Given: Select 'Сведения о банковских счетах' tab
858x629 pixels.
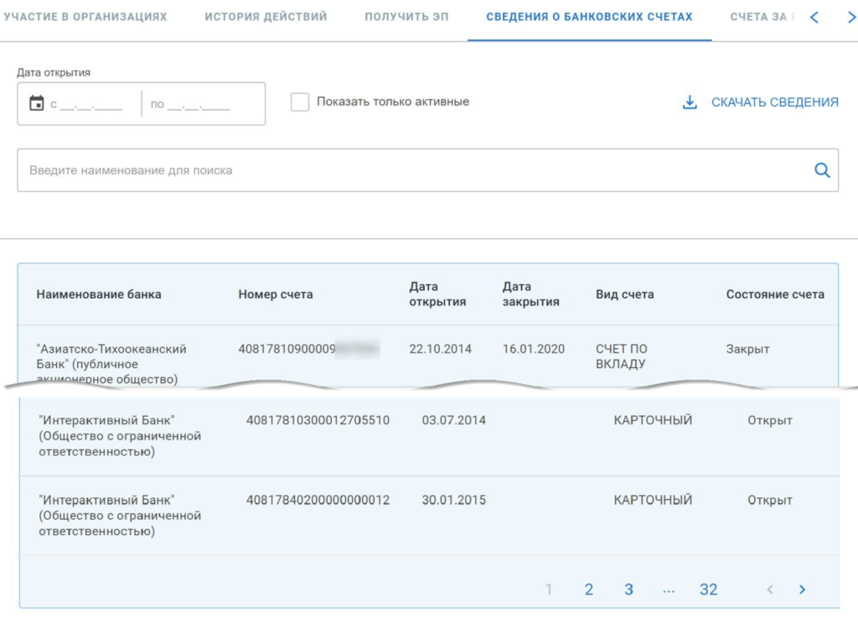Looking at the screenshot, I should point(589,17).
